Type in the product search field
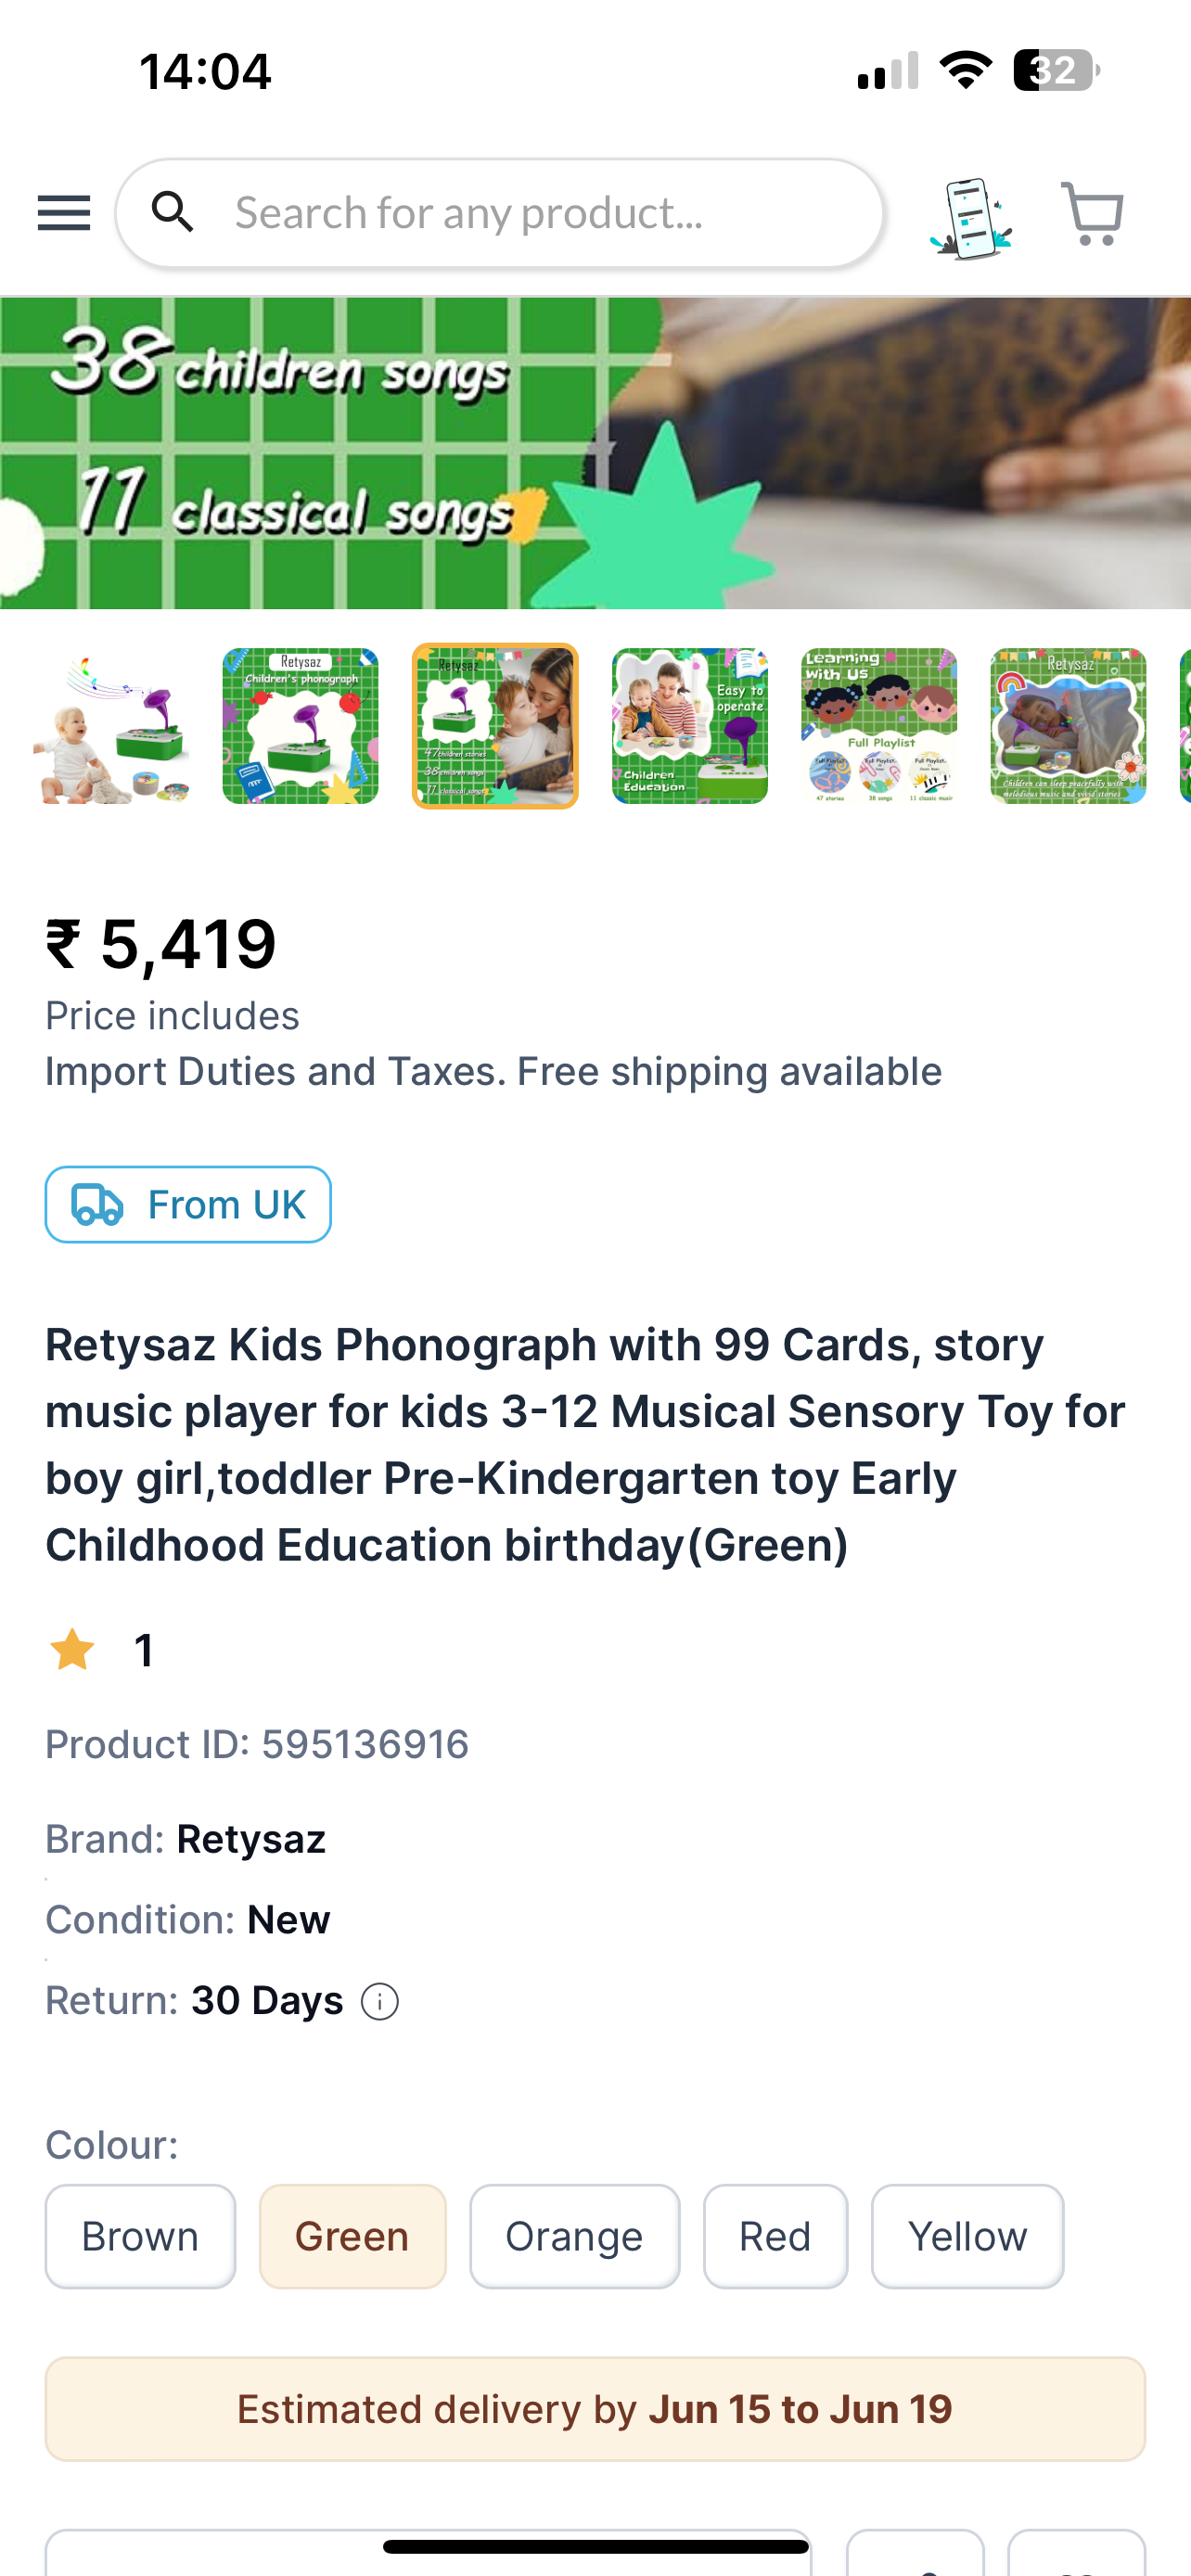 [x=540, y=213]
